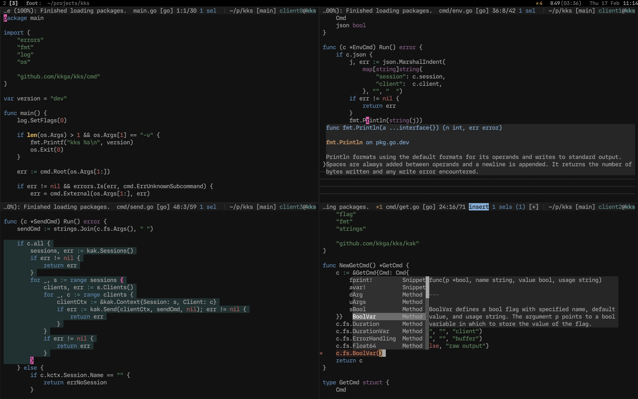
Task: Click cmd/env.go filename in the modeline
Action: pos(455,11)
